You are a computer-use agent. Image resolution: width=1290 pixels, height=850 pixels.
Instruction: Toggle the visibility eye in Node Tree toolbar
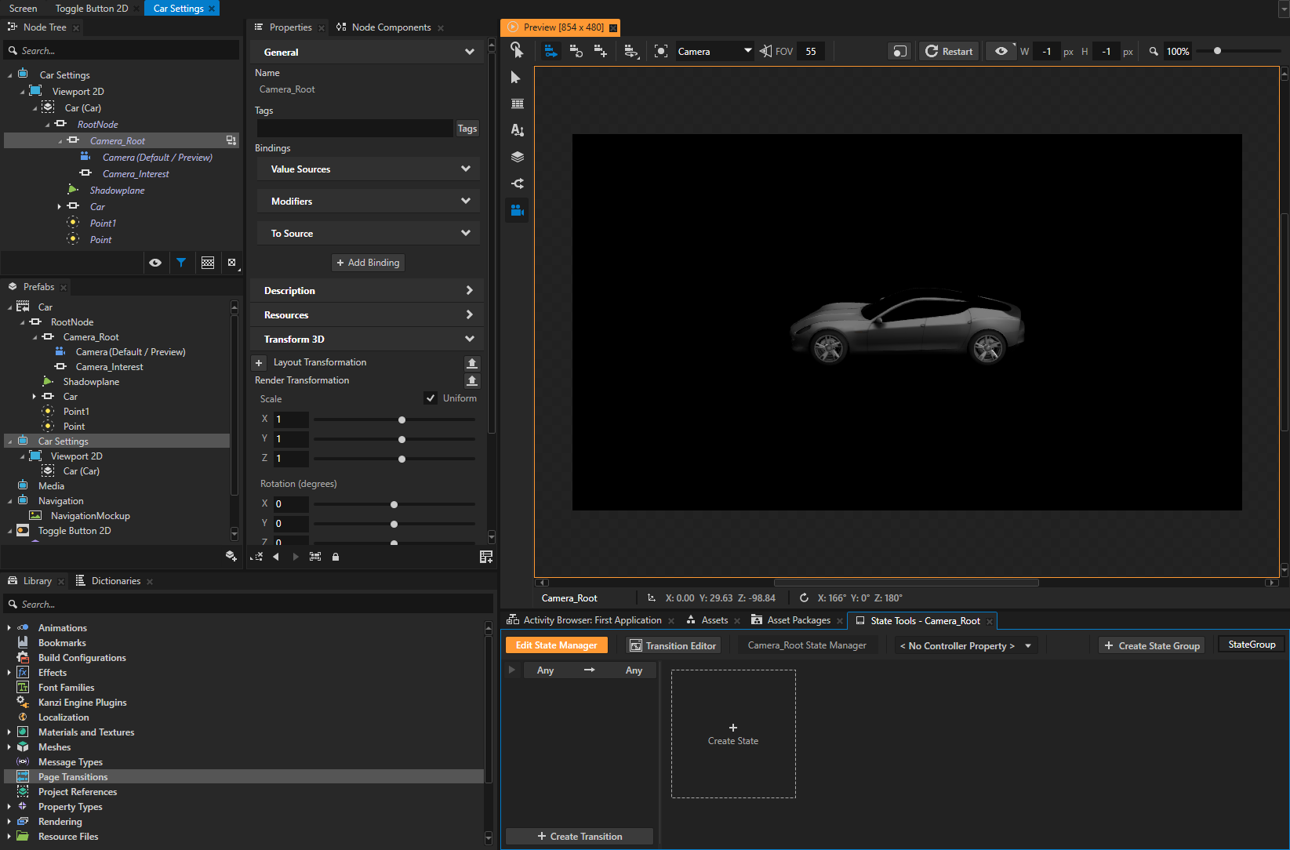pyautogui.click(x=155, y=263)
